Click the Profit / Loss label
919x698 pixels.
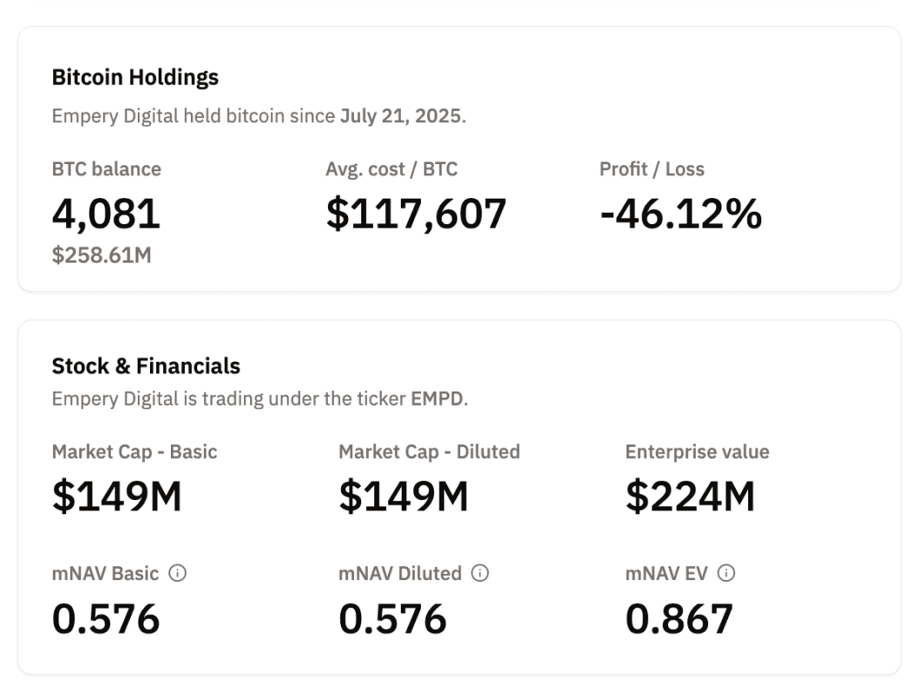click(651, 169)
